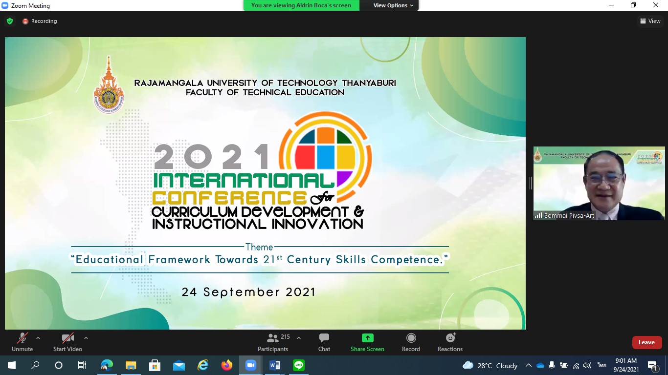Screen dimensions: 668x375
Task: Open Microsoft Word from the taskbar
Action: pyautogui.click(x=274, y=365)
